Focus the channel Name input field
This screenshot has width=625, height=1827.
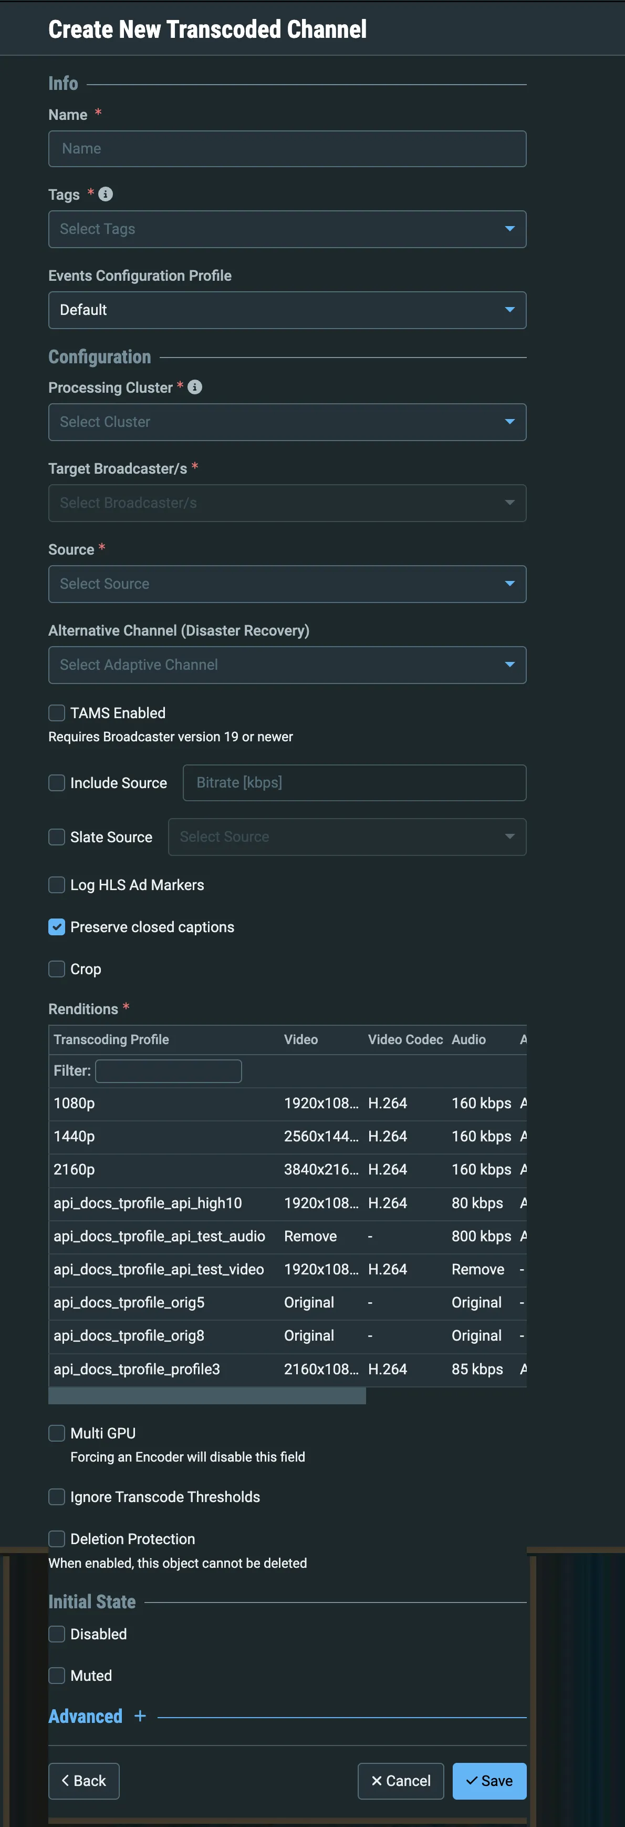tap(287, 148)
